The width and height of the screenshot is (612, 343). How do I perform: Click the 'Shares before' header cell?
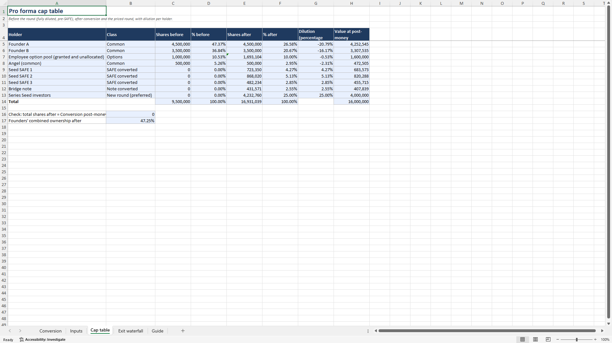coord(173,34)
